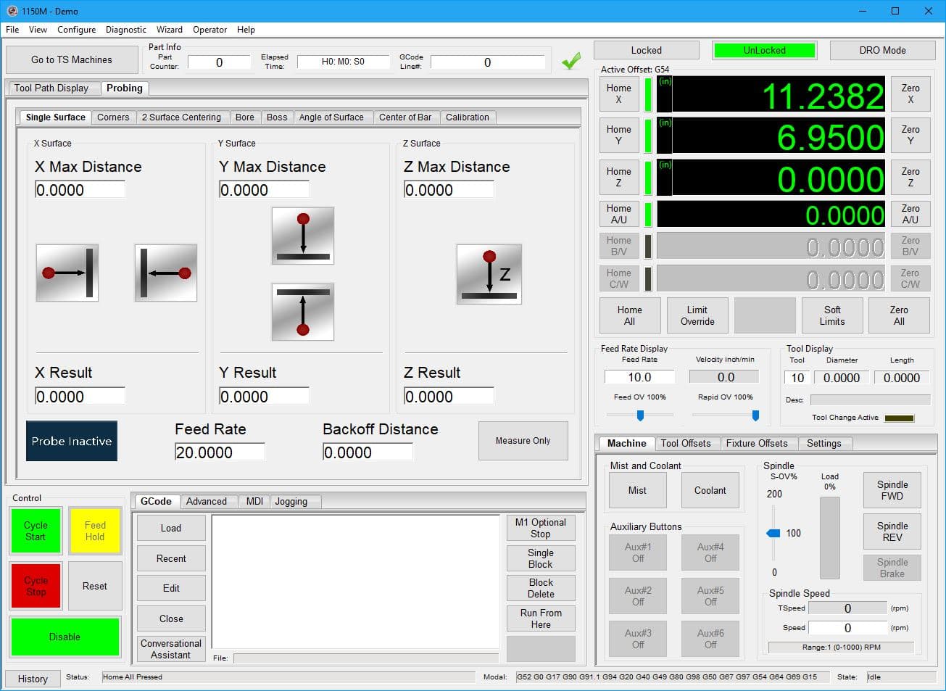The width and height of the screenshot is (946, 691).
Task: Switch the machine state to Locked
Action: (645, 49)
